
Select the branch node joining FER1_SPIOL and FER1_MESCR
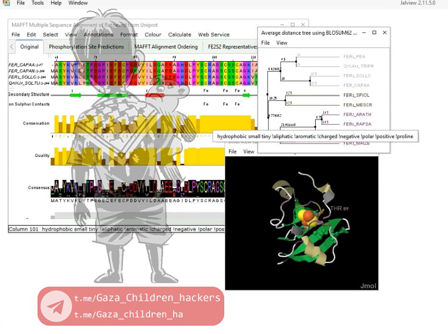[285, 100]
